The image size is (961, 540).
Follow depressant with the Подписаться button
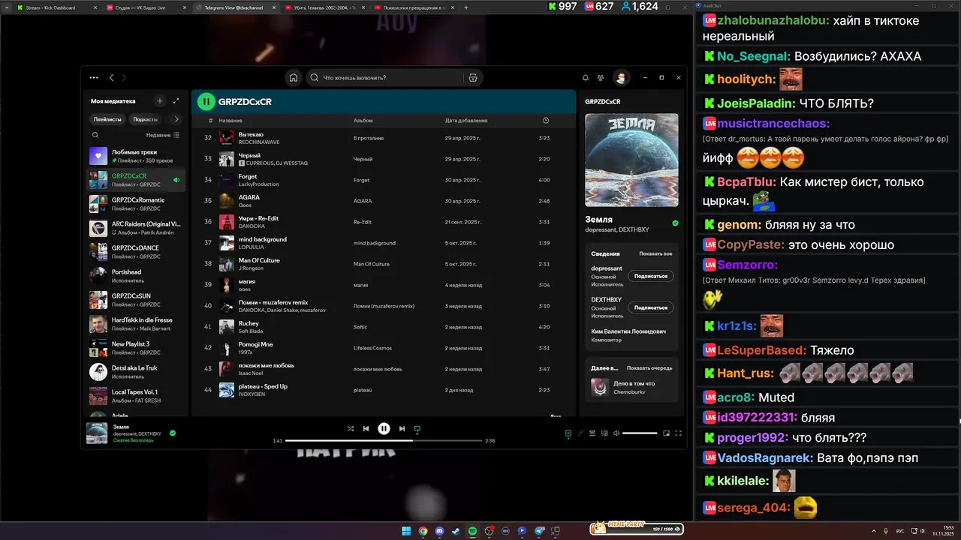click(651, 276)
